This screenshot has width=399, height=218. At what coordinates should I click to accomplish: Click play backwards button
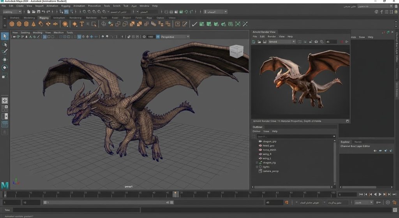tap(375, 194)
